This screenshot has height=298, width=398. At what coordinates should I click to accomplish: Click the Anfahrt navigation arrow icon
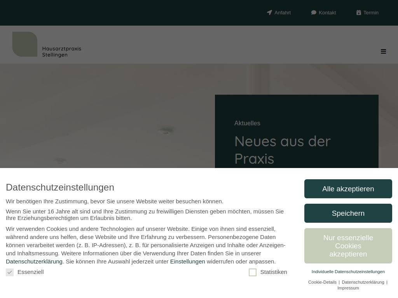click(x=269, y=12)
